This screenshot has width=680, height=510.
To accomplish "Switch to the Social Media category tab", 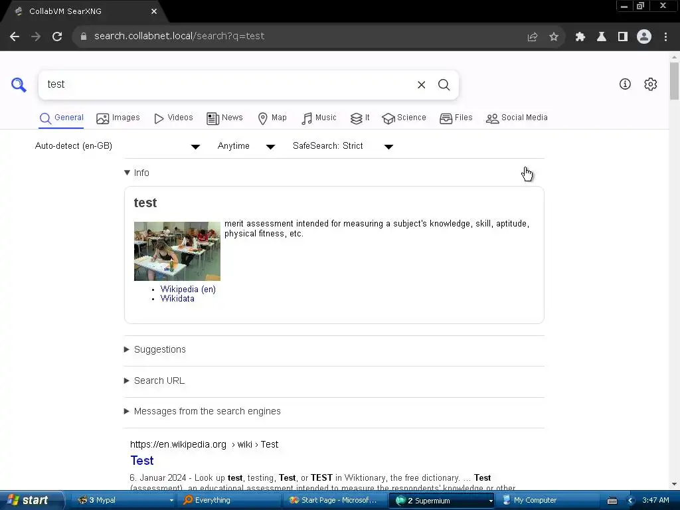I will point(517,118).
